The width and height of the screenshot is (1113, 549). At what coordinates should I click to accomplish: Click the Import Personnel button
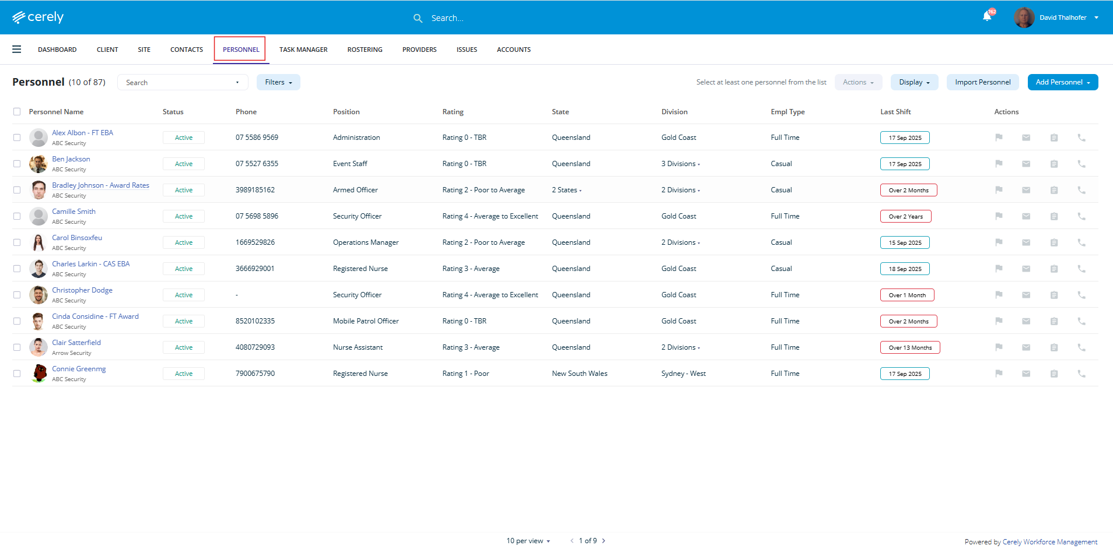(982, 82)
